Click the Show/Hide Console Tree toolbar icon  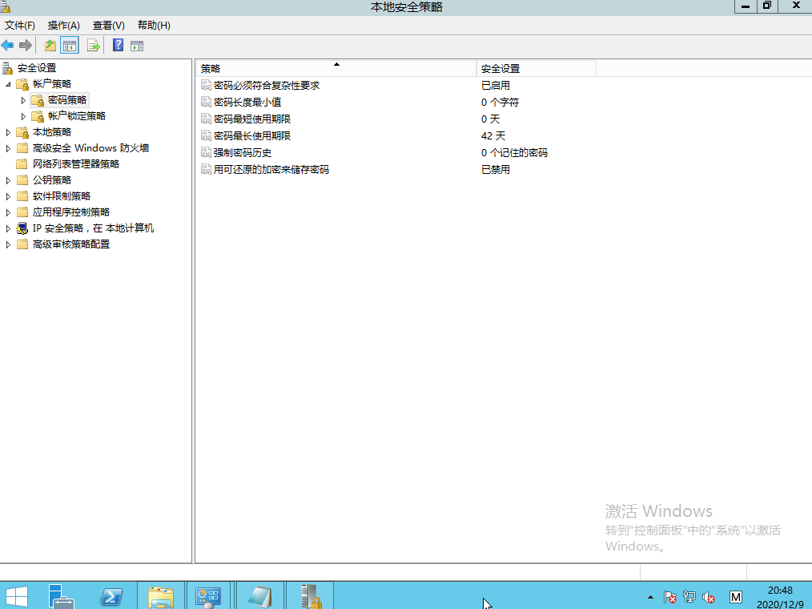[69, 45]
